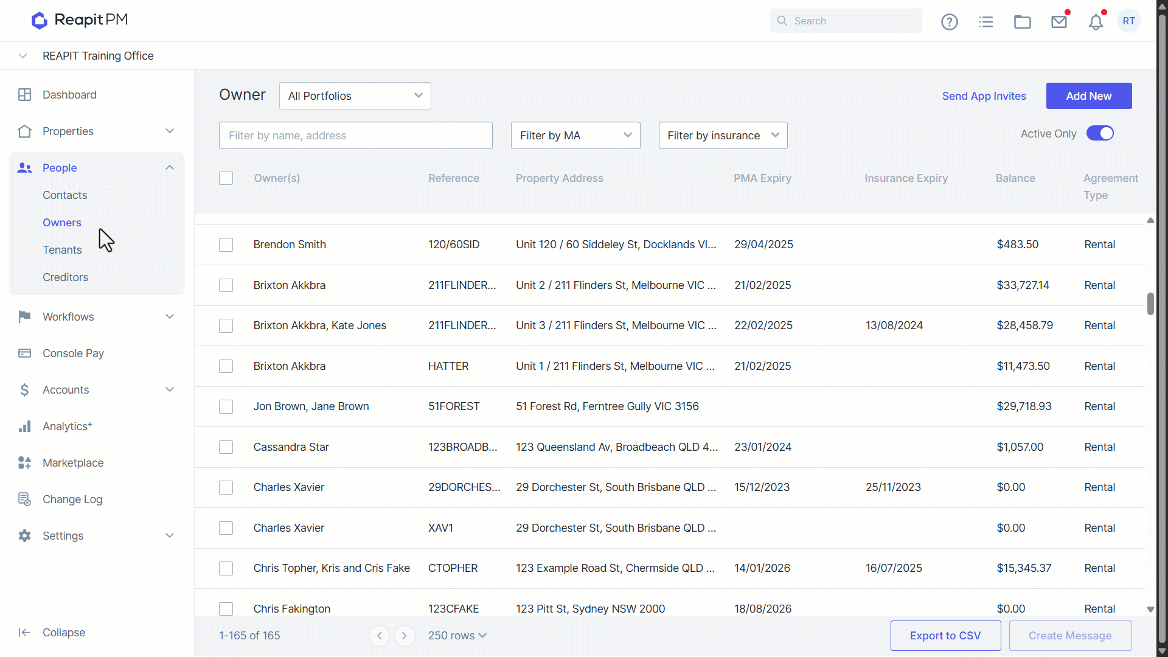
Task: Open the All Portfolios dropdown
Action: pyautogui.click(x=355, y=96)
